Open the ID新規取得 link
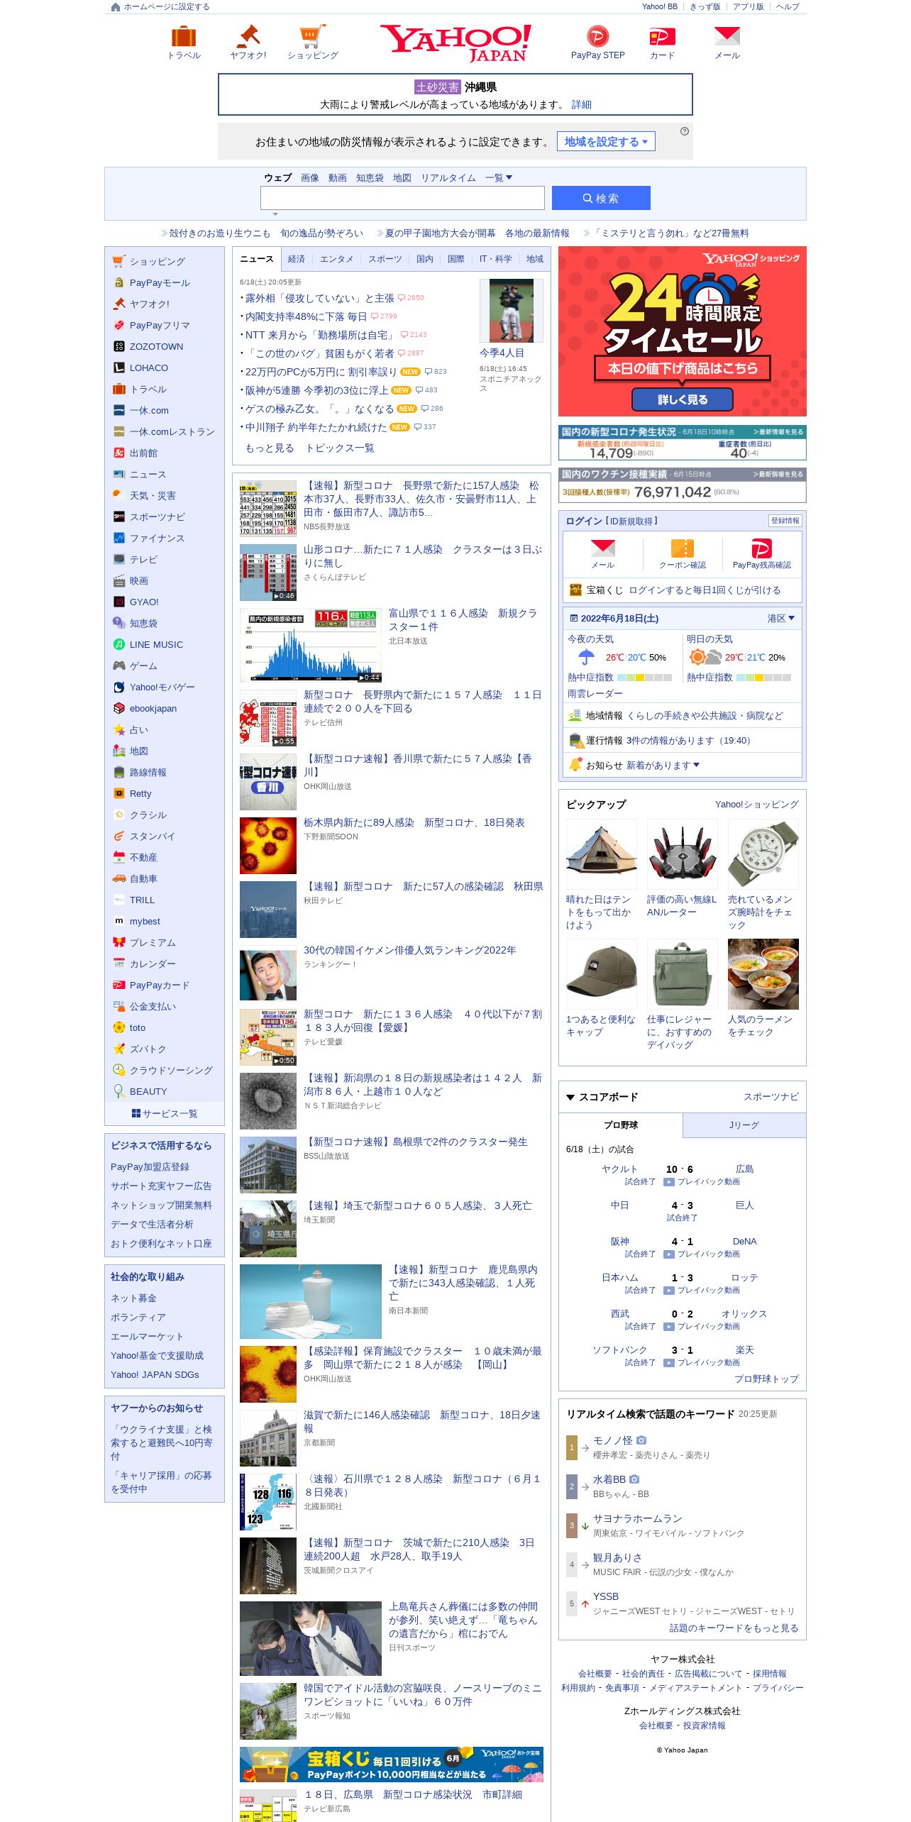The height and width of the screenshot is (1822, 911). coord(631,521)
